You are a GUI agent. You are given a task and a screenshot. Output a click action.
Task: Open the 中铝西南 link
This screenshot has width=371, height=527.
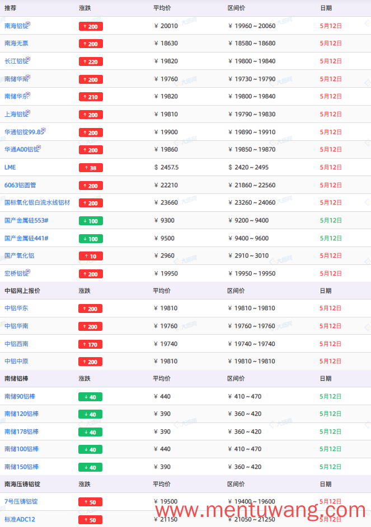pos(16,344)
